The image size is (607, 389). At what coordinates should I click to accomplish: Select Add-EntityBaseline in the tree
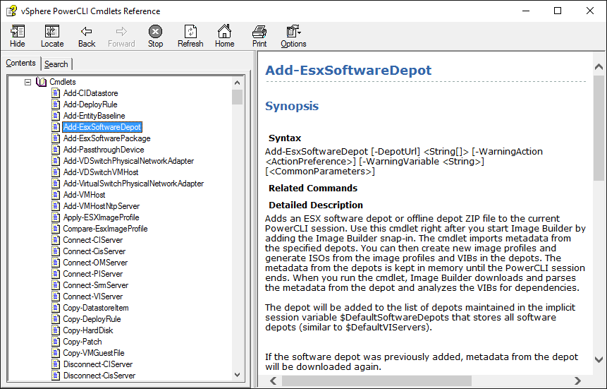(x=94, y=116)
